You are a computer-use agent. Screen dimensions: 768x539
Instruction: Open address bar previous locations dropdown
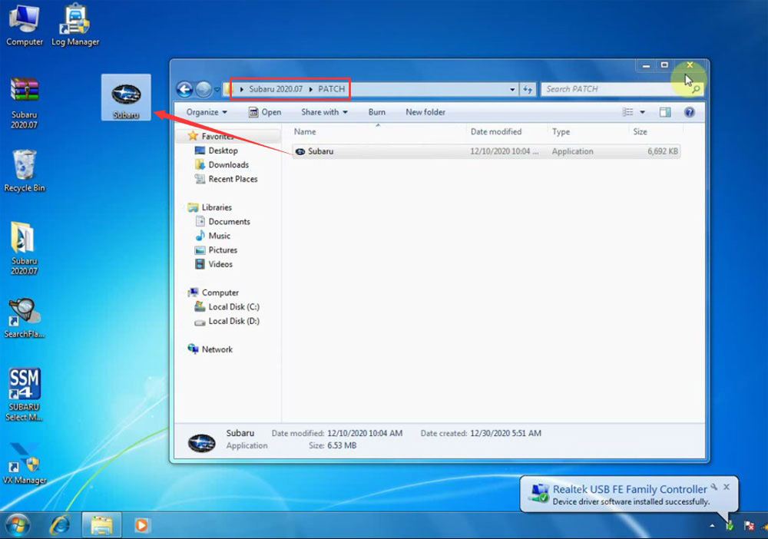pyautogui.click(x=511, y=90)
